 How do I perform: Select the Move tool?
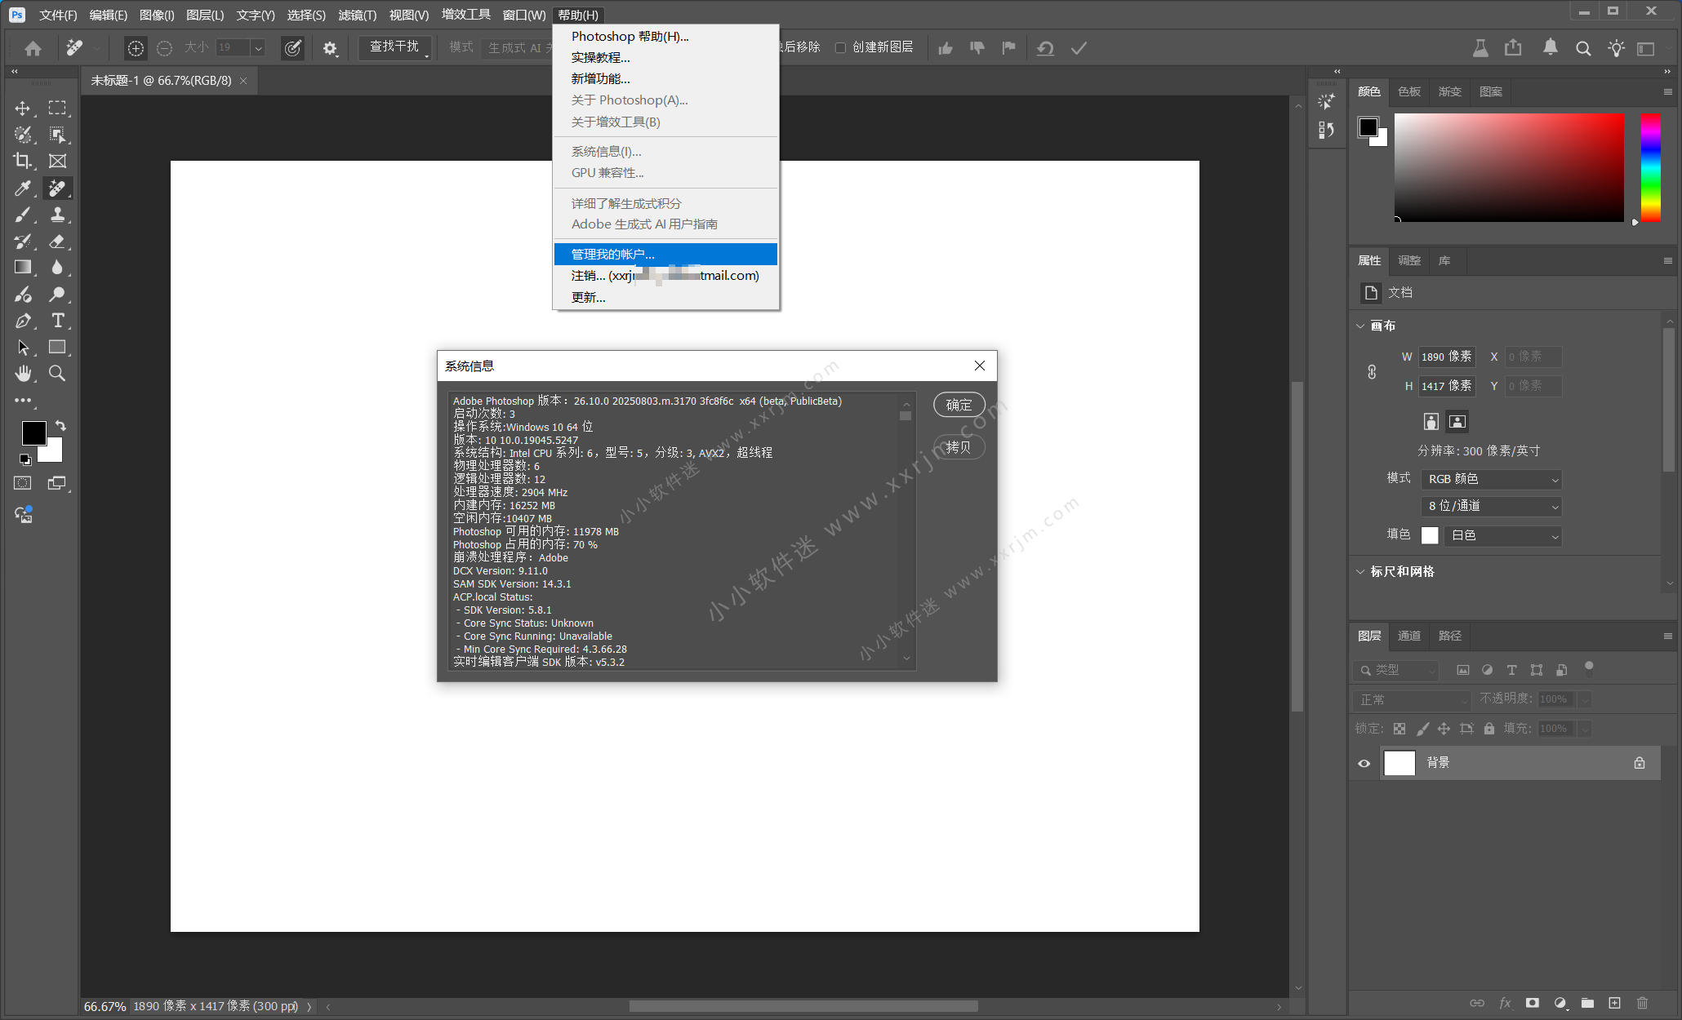23,109
